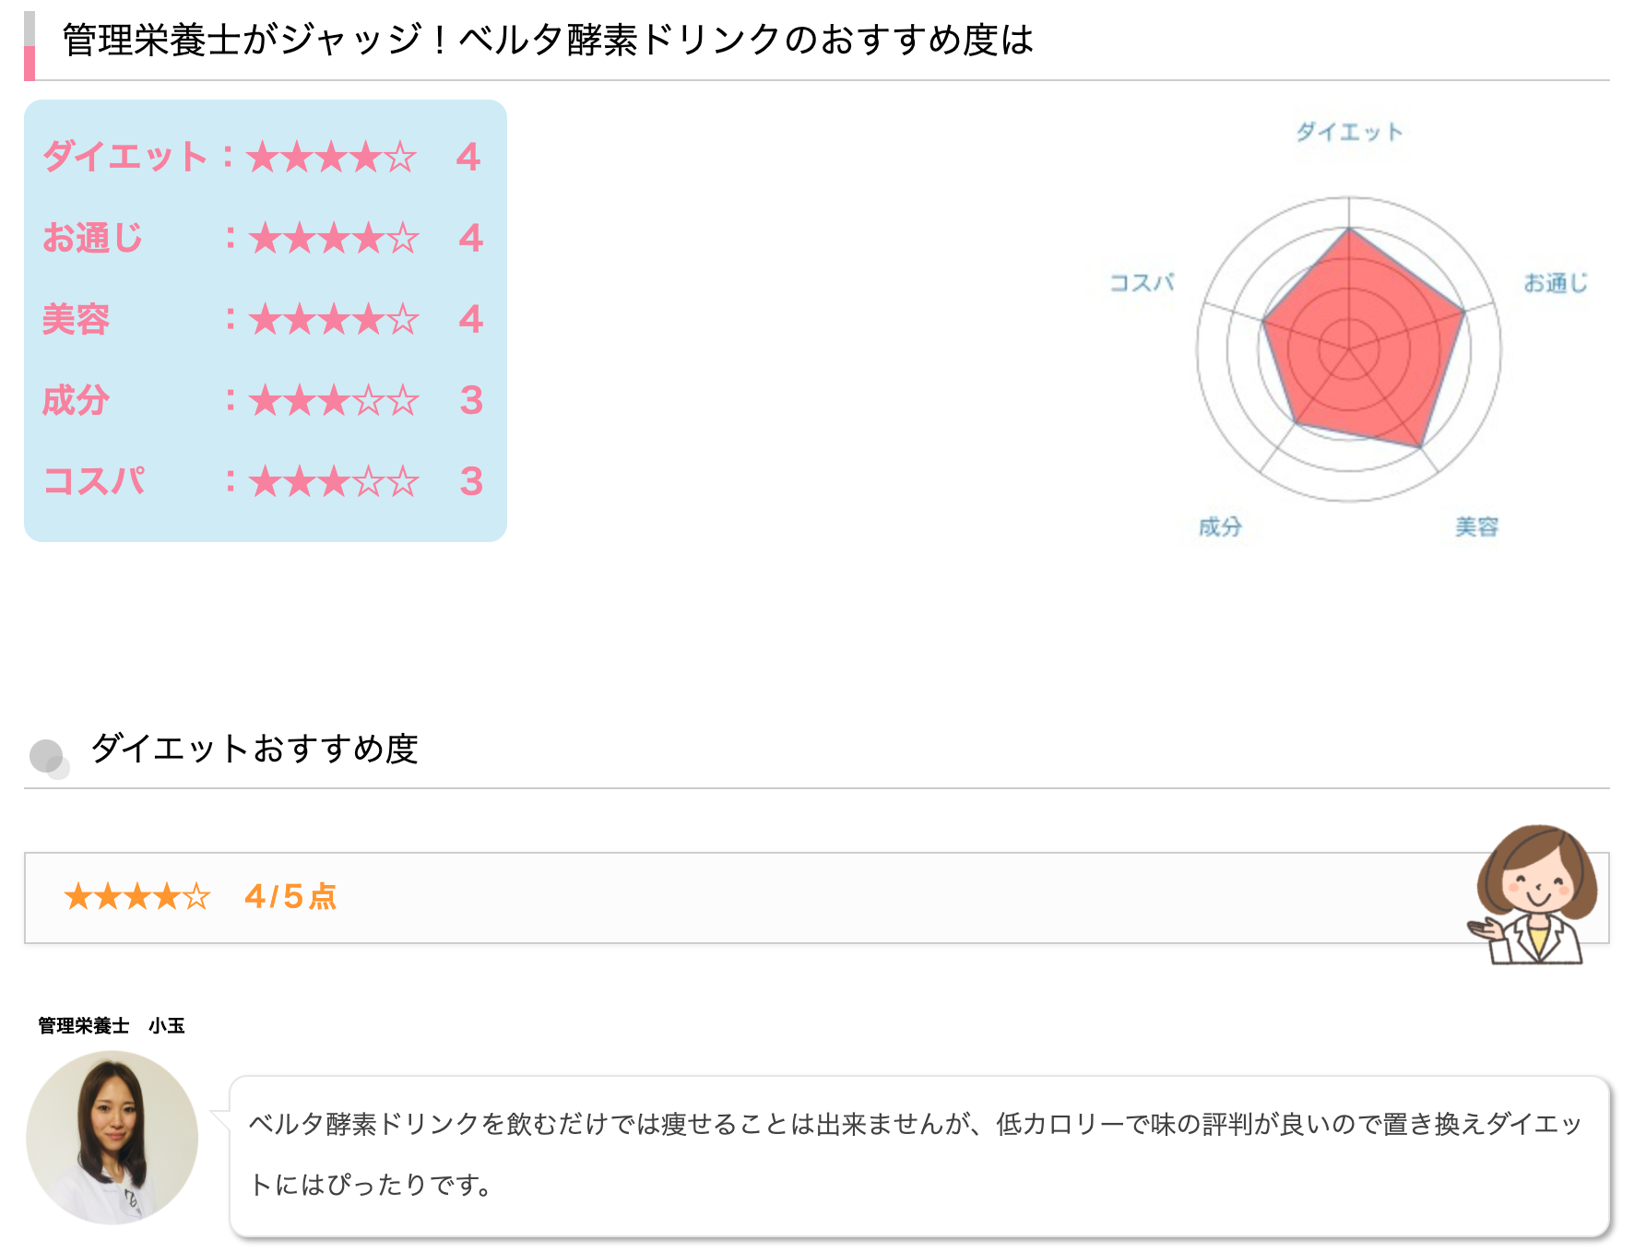Click the お通じ star rating stars
The image size is (1634, 1252).
(334, 238)
